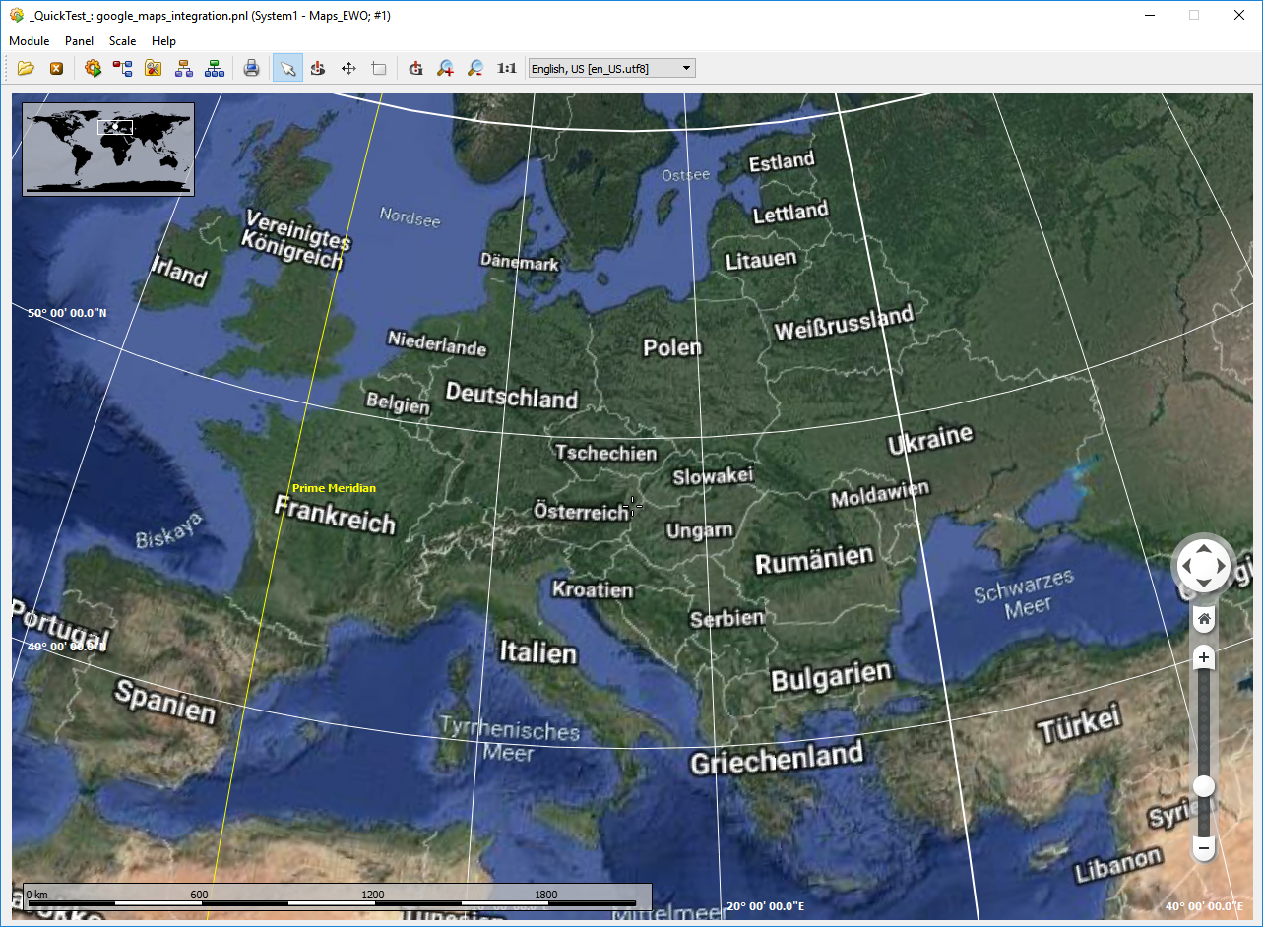Click the map home button
The height and width of the screenshot is (927, 1263).
(x=1203, y=619)
